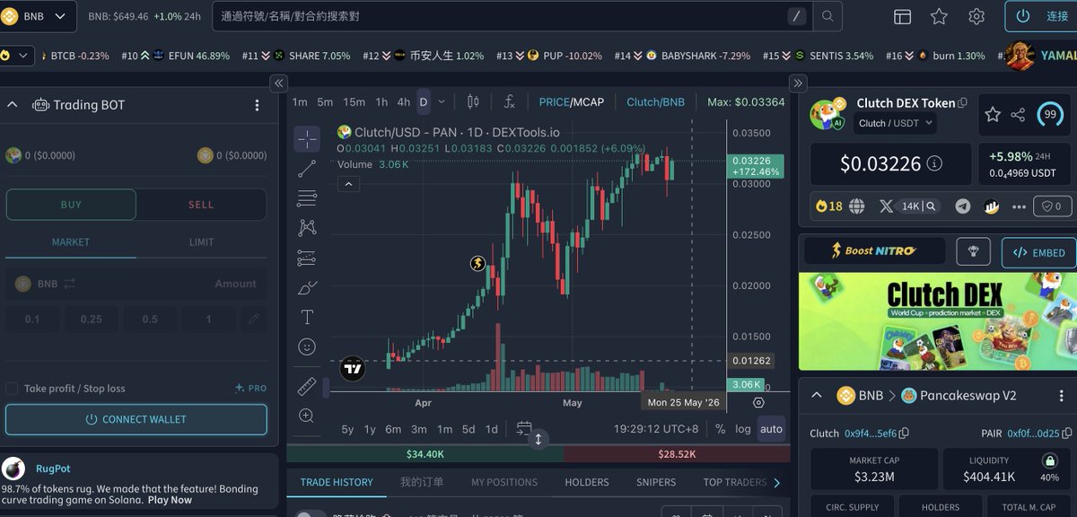Click the CONNECT WALLET button
Viewport: 1077px width, 517px height.
pyautogui.click(x=136, y=419)
